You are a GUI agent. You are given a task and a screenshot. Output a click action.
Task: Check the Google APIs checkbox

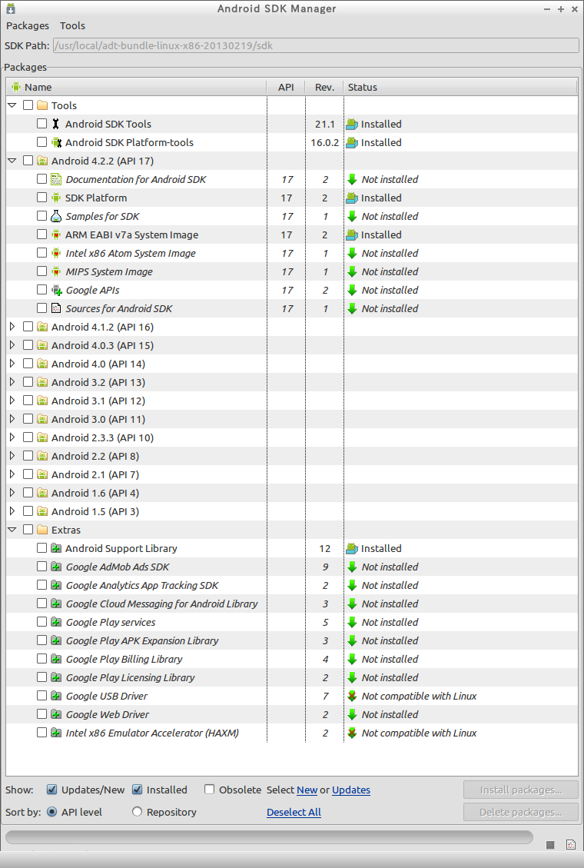click(x=42, y=290)
